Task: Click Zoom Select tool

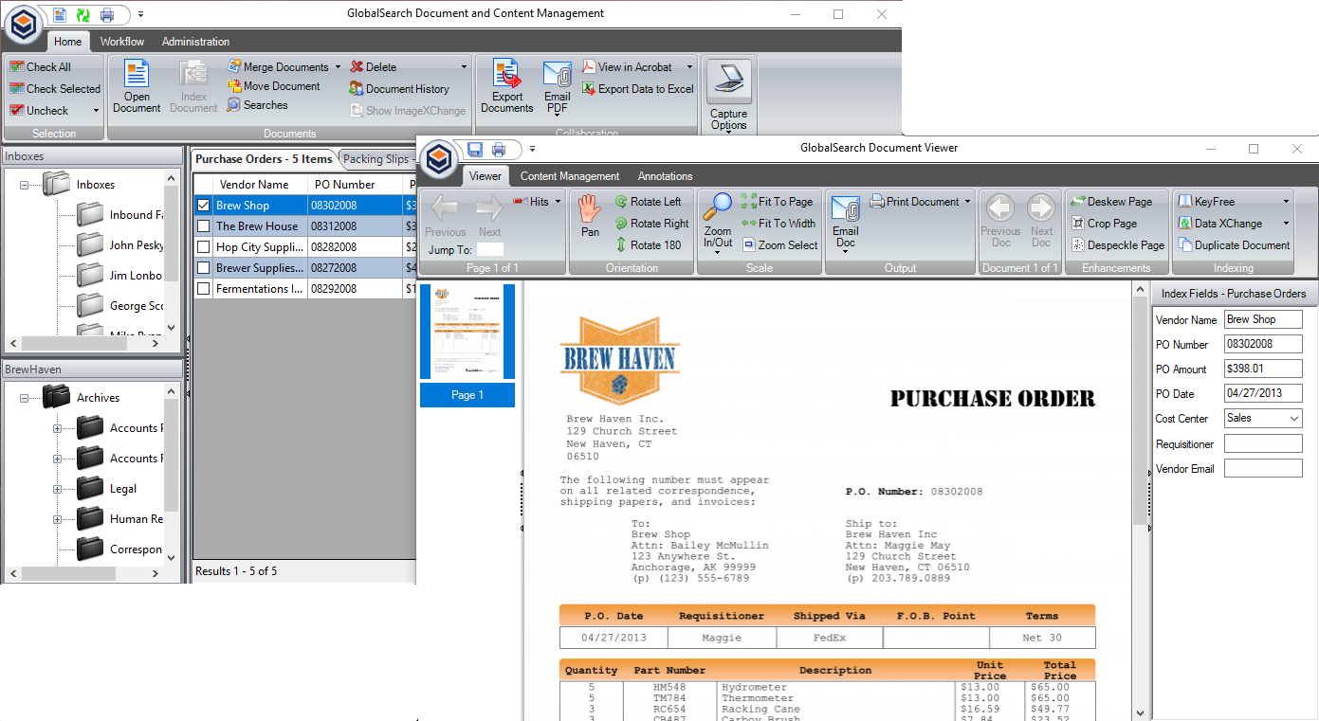Action: [x=779, y=245]
